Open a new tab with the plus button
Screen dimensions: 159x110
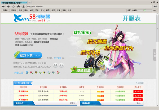[30, 3]
